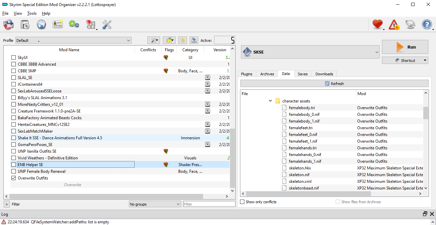Click the CBBE SMP conflict flag icon

pos(166,71)
